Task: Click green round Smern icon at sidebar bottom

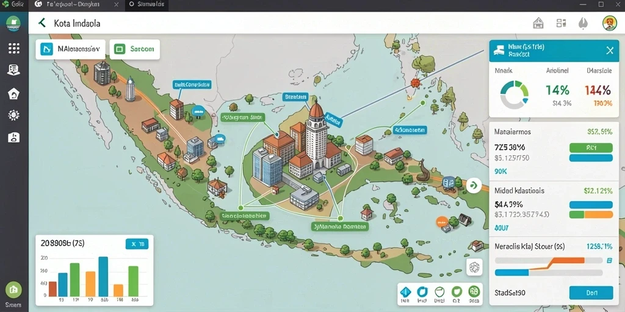Action: pyautogui.click(x=13, y=290)
